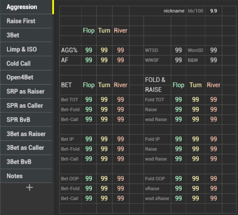
Task: Go to the Cold Call tab
Action: coord(19,64)
